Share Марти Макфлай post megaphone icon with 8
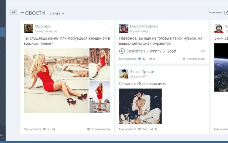The width and height of the screenshot is (228, 143). (x=150, y=59)
